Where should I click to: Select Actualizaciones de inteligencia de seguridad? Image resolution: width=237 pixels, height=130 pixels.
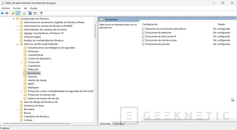[x=51, y=48]
